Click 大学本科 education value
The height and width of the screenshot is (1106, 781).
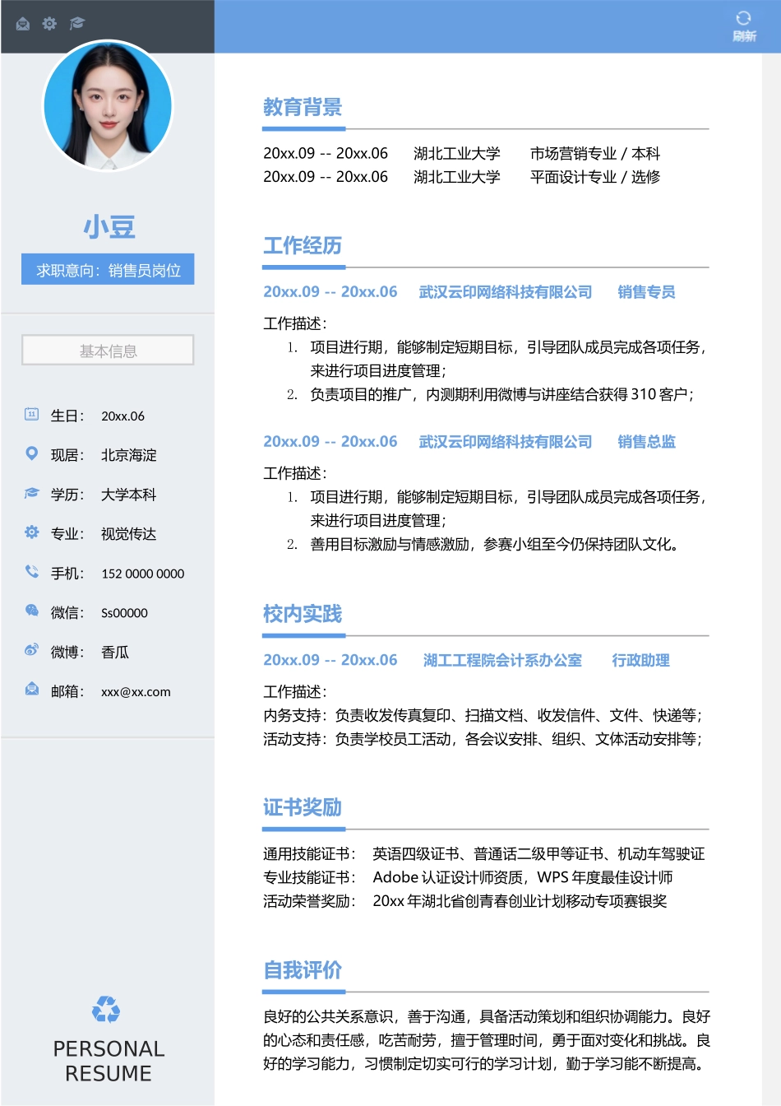pyautogui.click(x=129, y=495)
